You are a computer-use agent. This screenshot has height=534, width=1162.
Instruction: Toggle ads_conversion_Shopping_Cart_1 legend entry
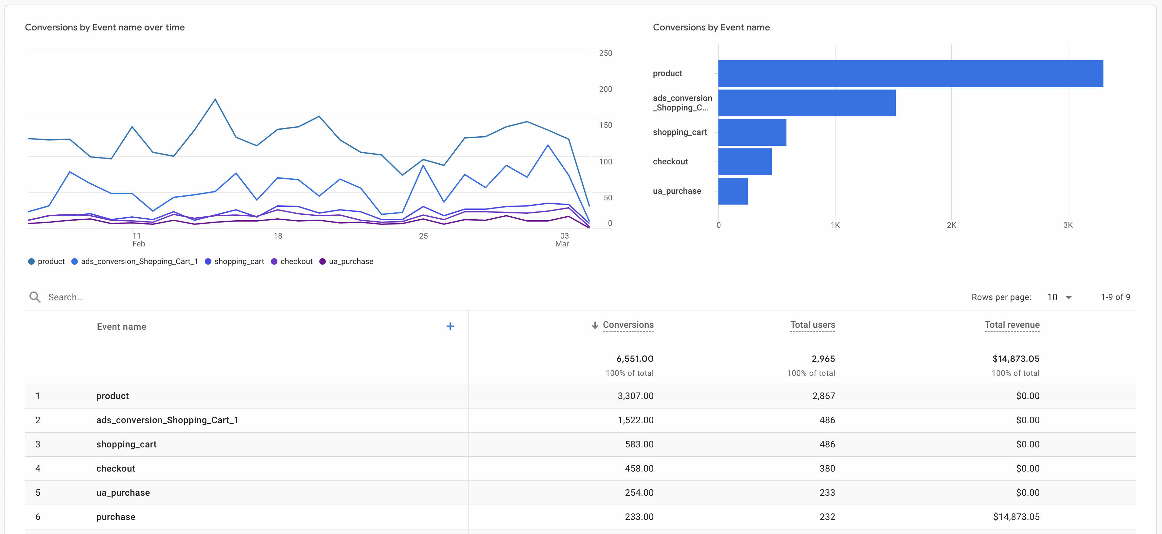point(134,261)
